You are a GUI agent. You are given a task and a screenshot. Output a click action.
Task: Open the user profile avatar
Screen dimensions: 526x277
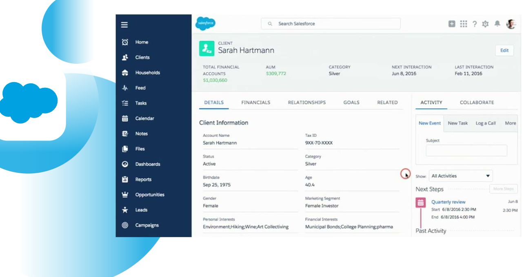pos(511,24)
